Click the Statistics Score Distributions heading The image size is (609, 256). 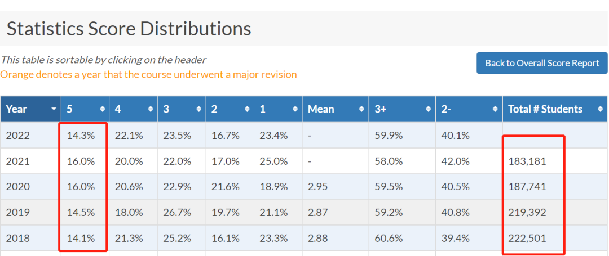coord(129,29)
